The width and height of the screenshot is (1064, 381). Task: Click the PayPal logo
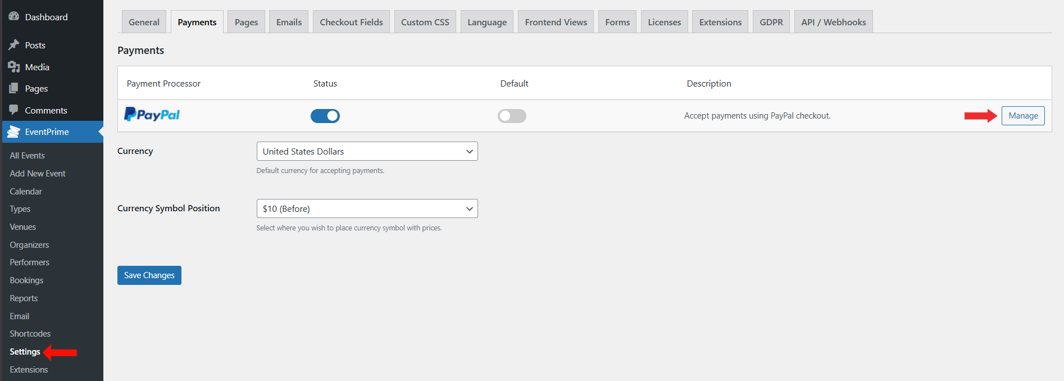click(152, 115)
